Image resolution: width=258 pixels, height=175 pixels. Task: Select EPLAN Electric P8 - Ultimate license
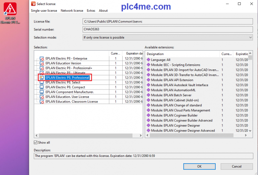point(66,73)
